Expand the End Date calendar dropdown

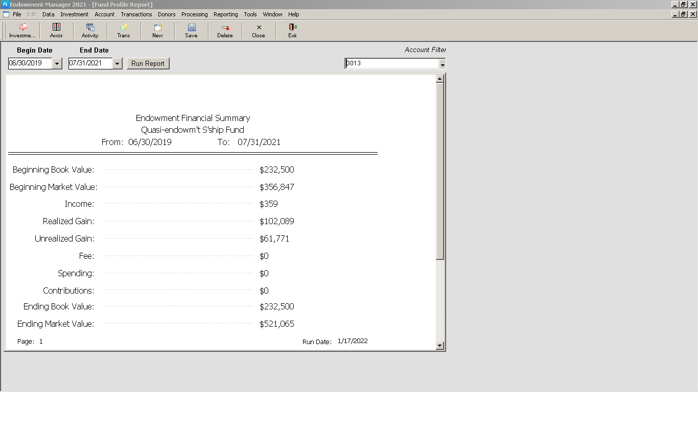click(117, 63)
